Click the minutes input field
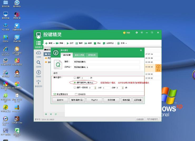This screenshot has height=141, width=195. 106,88
